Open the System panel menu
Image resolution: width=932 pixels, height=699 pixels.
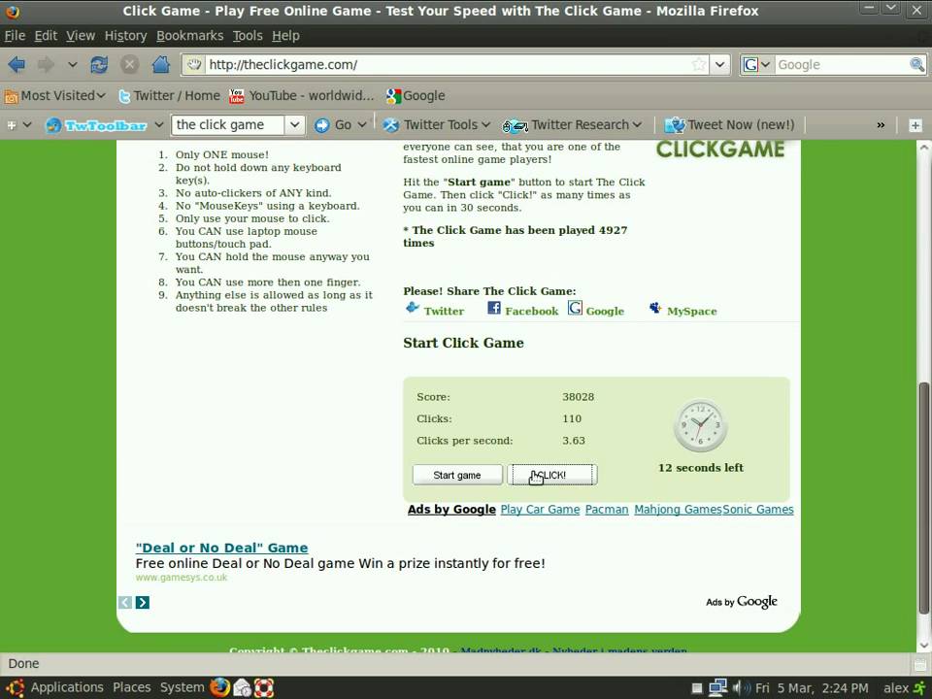click(182, 687)
